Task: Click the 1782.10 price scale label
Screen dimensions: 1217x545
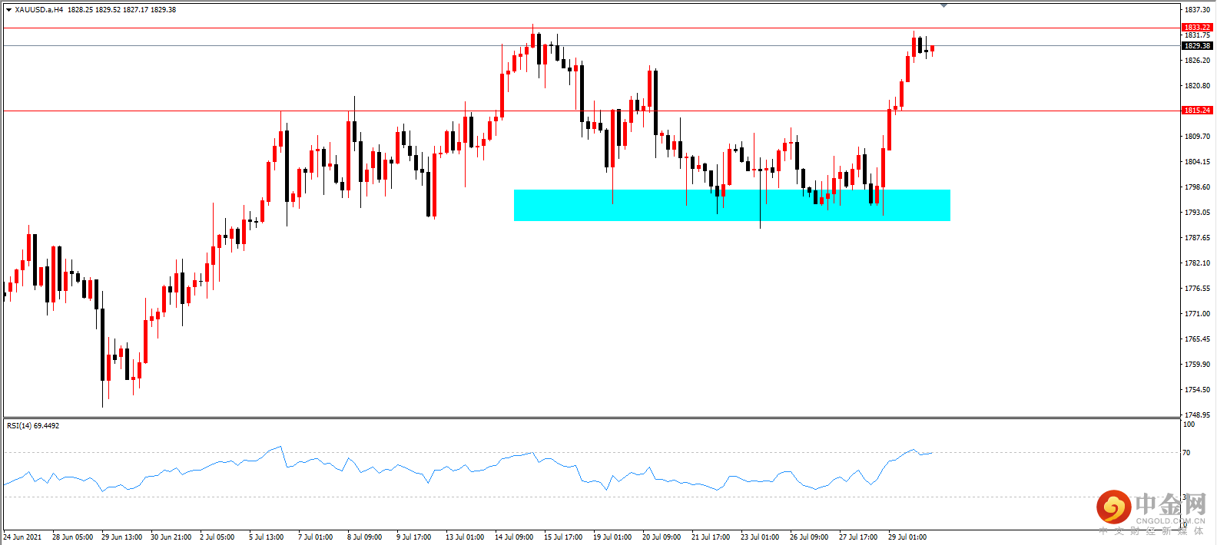Action: click(x=1197, y=263)
